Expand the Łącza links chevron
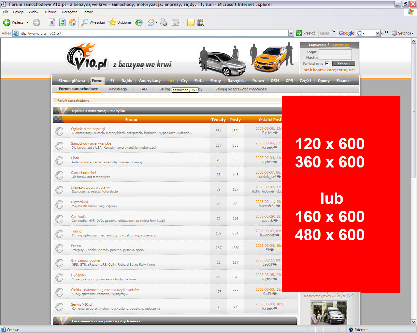The height and width of the screenshot is (333, 417). click(333, 32)
